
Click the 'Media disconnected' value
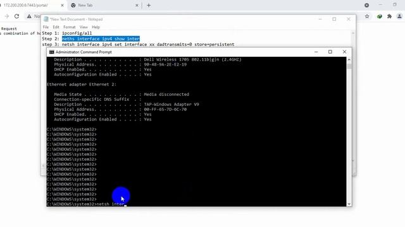coord(166,95)
